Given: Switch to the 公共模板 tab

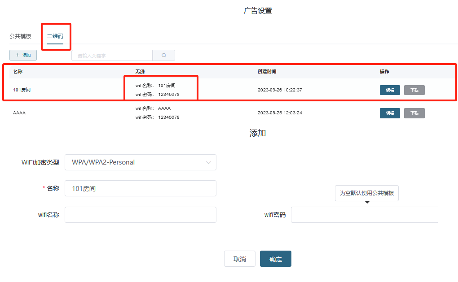Looking at the screenshot, I should coord(20,36).
